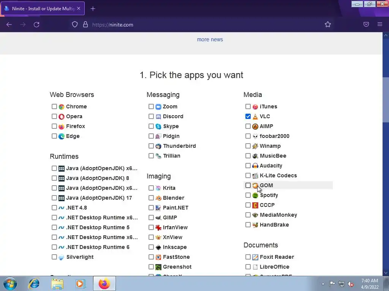Uncheck the VLC checkbox
The width and height of the screenshot is (389, 291).
click(248, 116)
